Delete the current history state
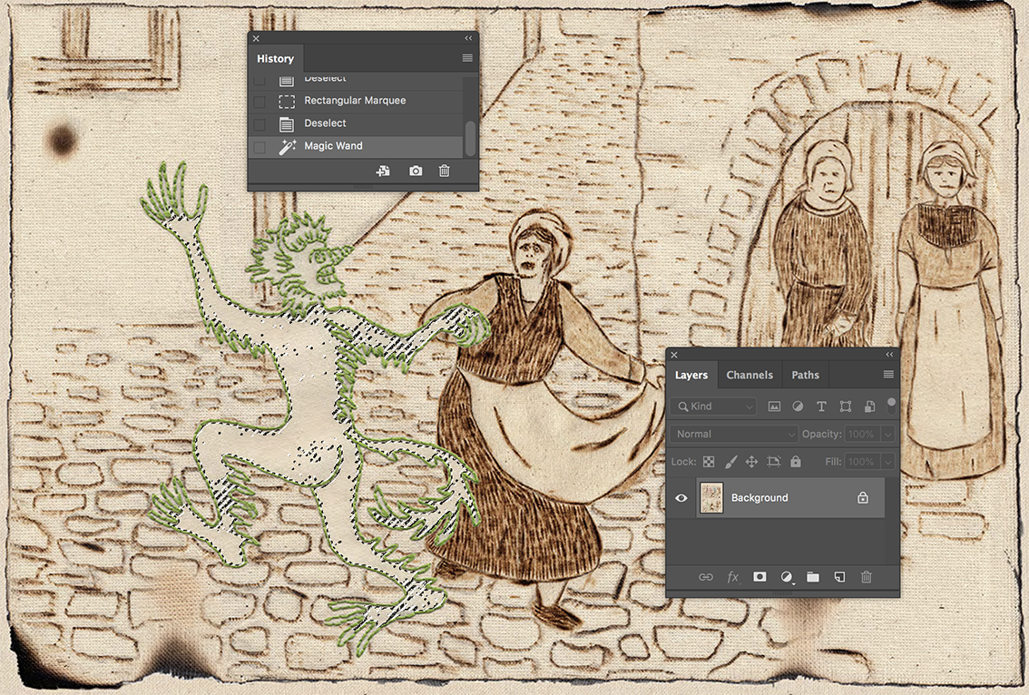Image resolution: width=1029 pixels, height=695 pixels. [x=444, y=170]
